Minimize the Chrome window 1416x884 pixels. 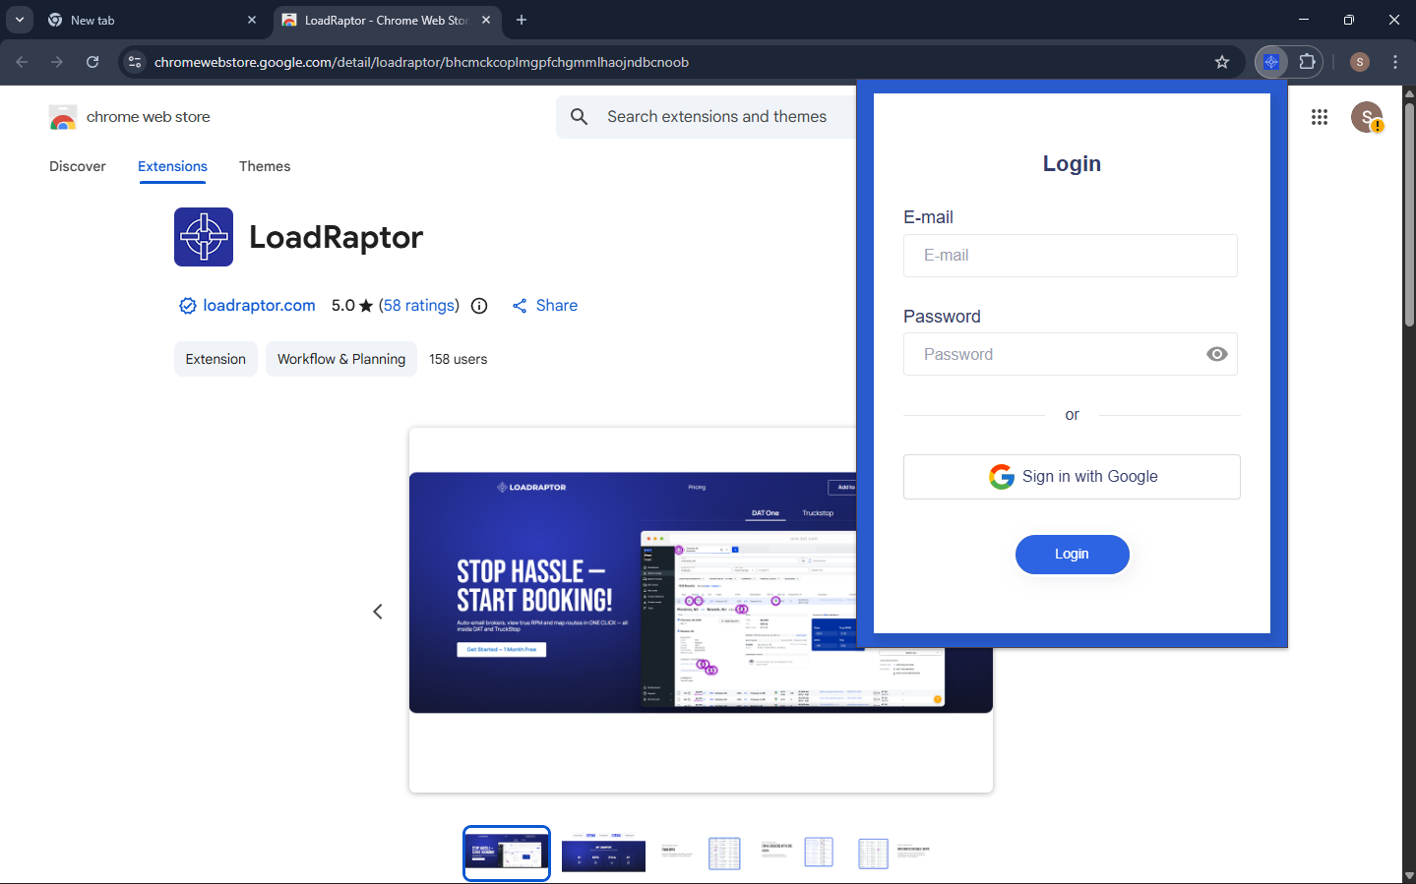(1304, 20)
